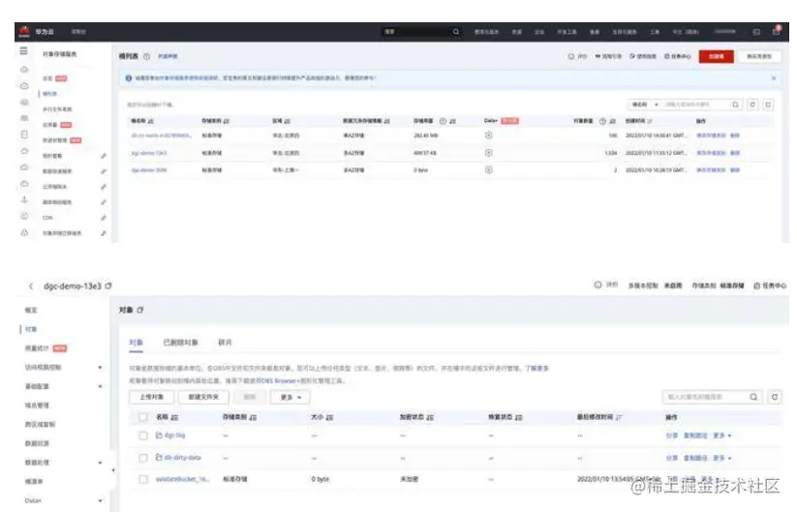Refresh the bucket list table

click(x=752, y=105)
